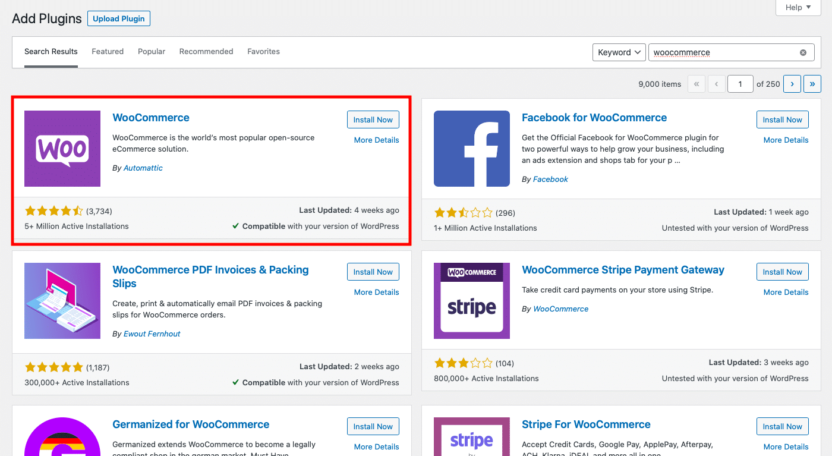Install Stripe For WooCommerce plugin
Screen dimensions: 832x456
(x=783, y=426)
